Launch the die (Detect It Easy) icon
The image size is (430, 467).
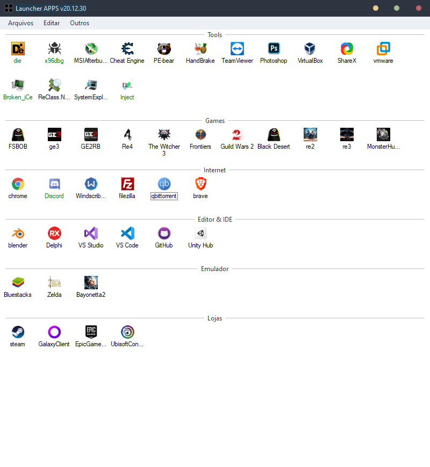click(x=18, y=48)
